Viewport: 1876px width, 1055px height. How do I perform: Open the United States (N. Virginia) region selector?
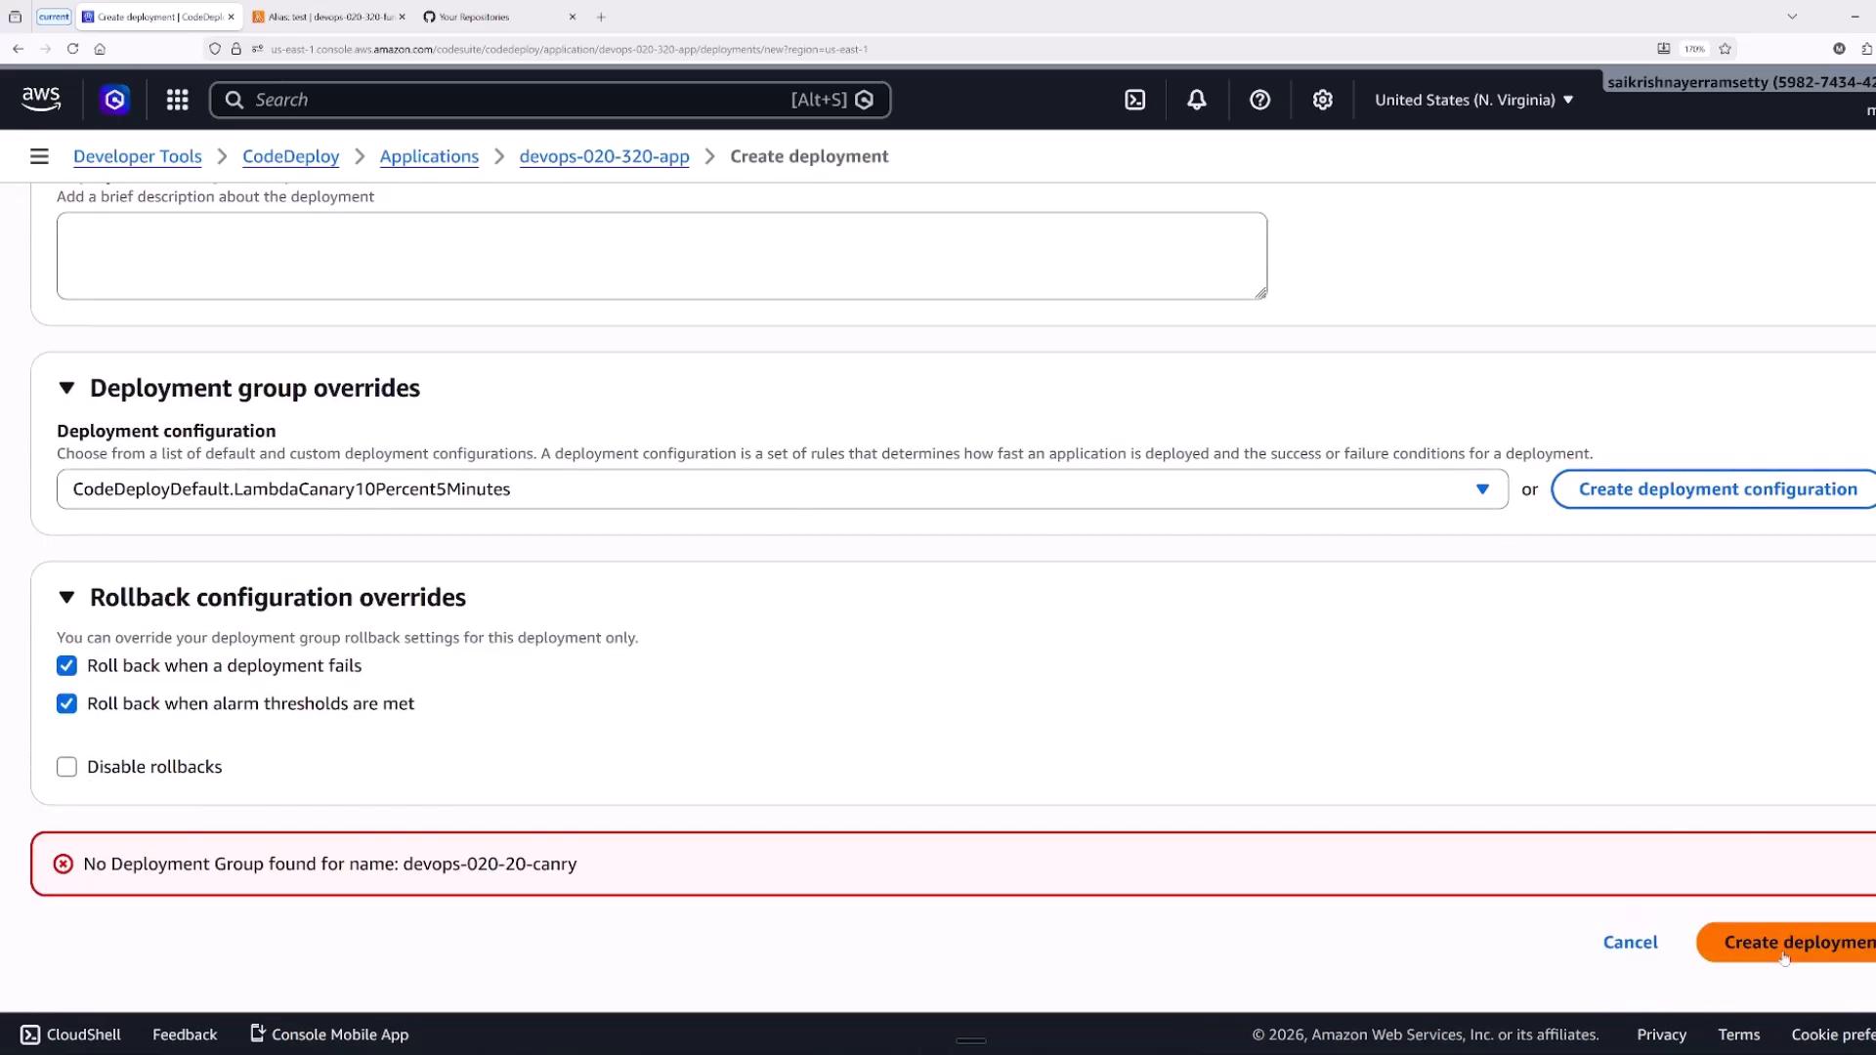click(x=1474, y=100)
